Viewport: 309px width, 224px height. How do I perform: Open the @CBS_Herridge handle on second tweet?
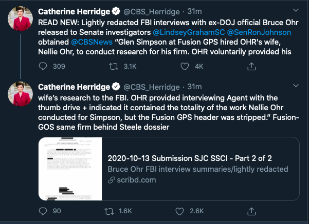pyautogui.click(x=153, y=86)
